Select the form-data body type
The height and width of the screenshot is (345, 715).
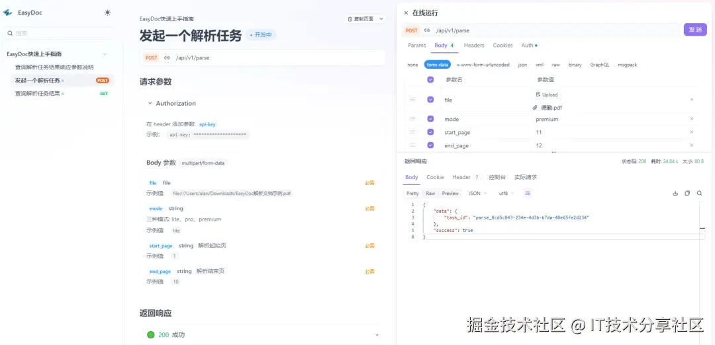click(x=438, y=65)
